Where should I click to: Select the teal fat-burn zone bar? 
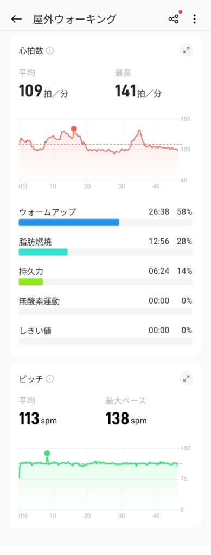coord(43,252)
